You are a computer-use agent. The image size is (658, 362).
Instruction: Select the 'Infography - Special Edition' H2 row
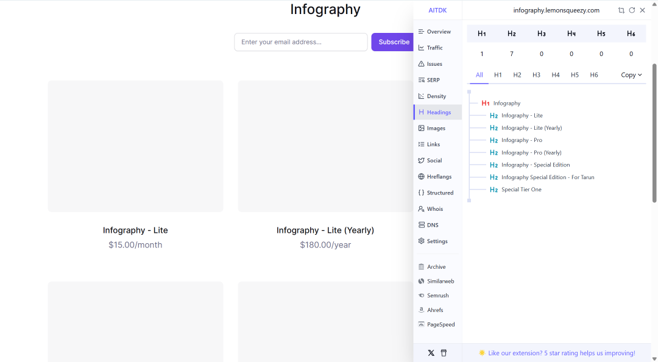[x=529, y=165]
